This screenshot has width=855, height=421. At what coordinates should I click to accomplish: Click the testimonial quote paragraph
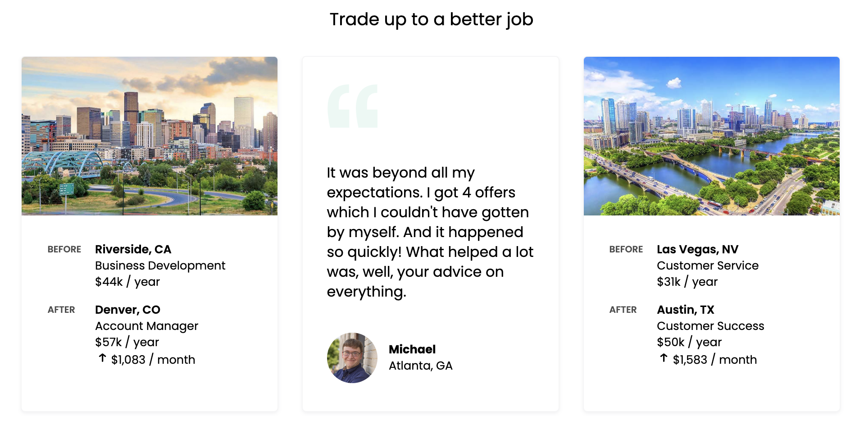[430, 232]
